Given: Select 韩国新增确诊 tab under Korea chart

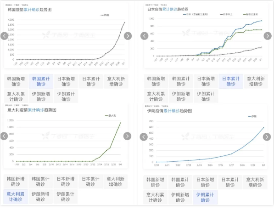Looking at the screenshot, I should (x=16, y=81).
